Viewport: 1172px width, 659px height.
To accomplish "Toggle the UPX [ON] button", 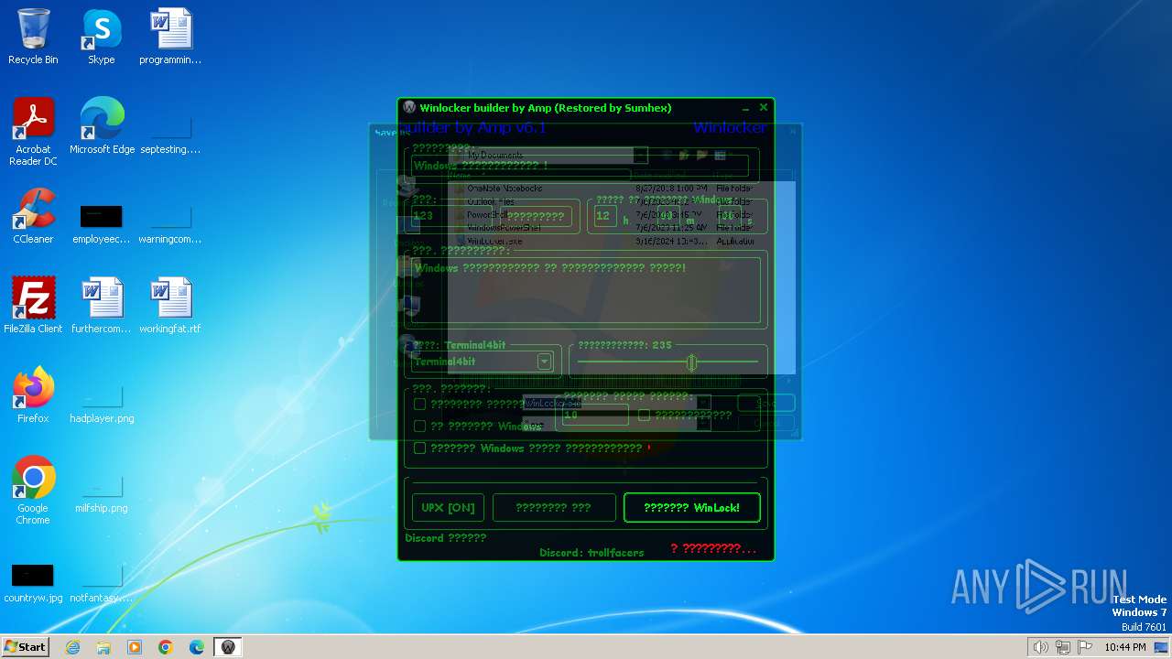I will (448, 508).
